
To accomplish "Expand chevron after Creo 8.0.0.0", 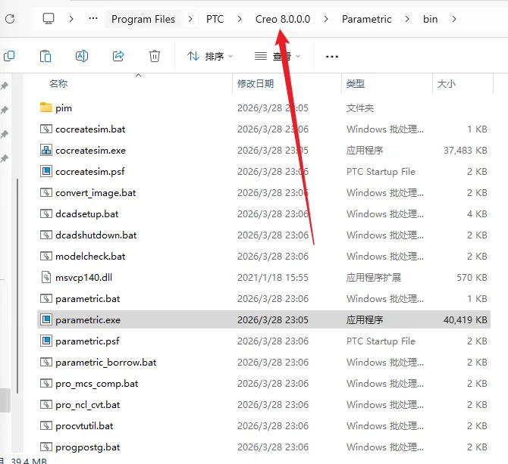I will 326,19.
